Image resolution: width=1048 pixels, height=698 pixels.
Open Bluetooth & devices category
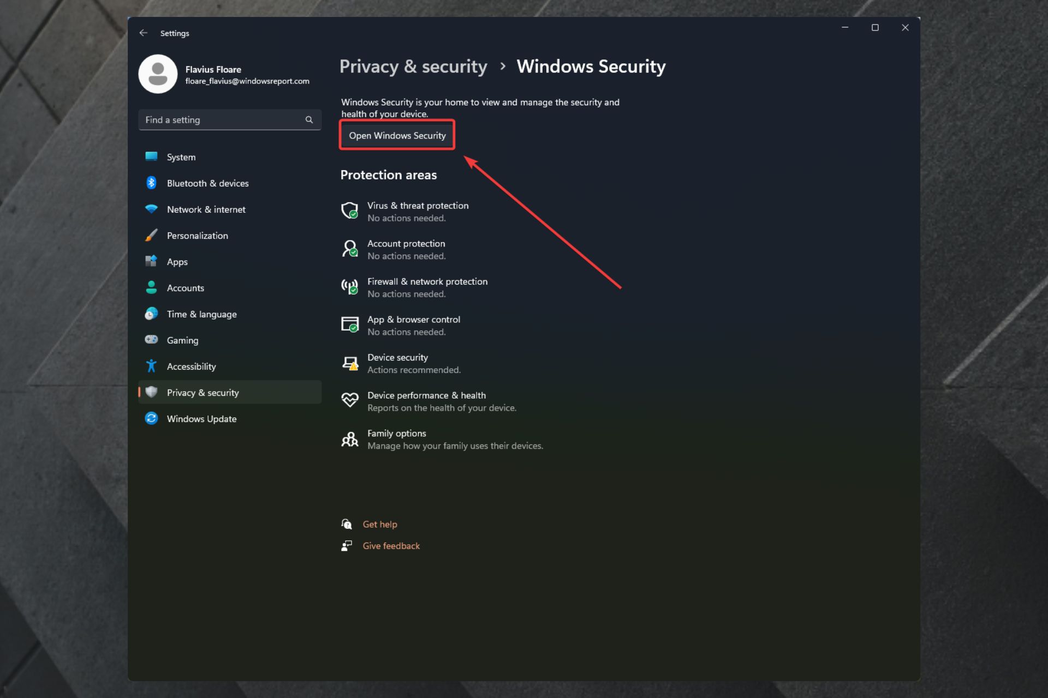click(207, 183)
